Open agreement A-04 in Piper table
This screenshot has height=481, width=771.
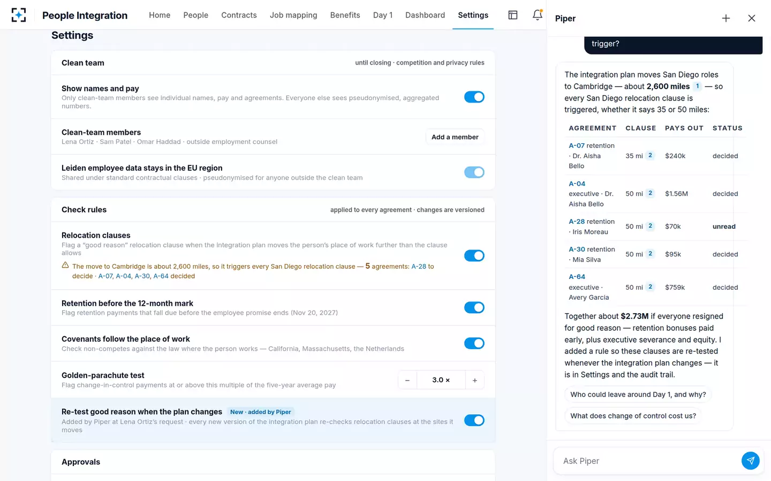(x=577, y=183)
